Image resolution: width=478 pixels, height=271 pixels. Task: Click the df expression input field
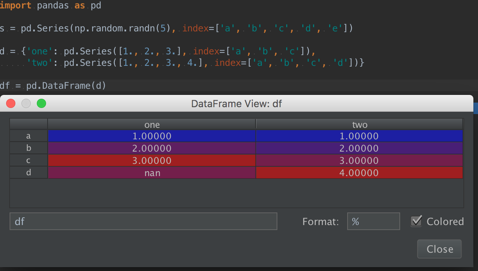pyautogui.click(x=143, y=221)
